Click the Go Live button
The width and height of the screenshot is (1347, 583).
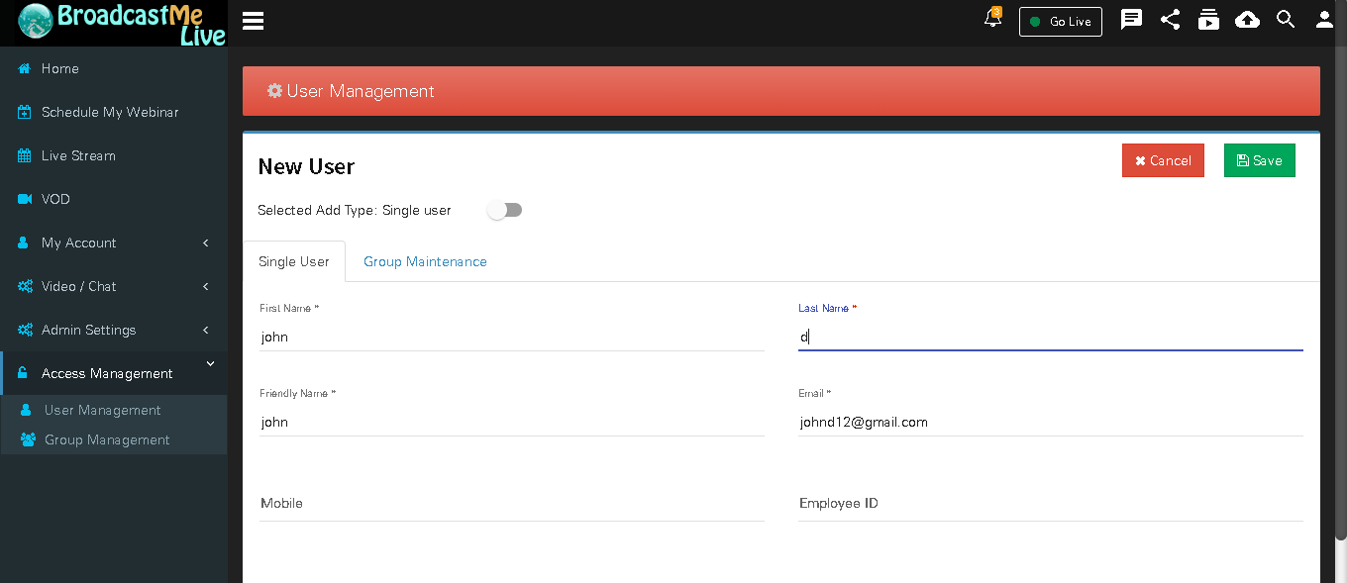1061,22
